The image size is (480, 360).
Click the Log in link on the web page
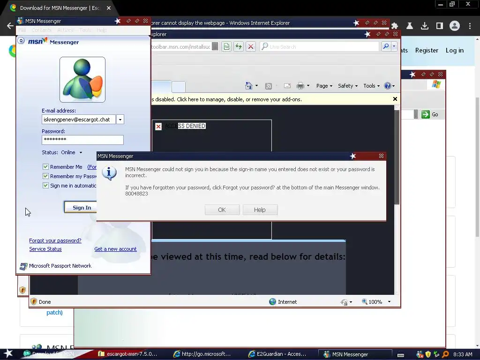tap(454, 50)
